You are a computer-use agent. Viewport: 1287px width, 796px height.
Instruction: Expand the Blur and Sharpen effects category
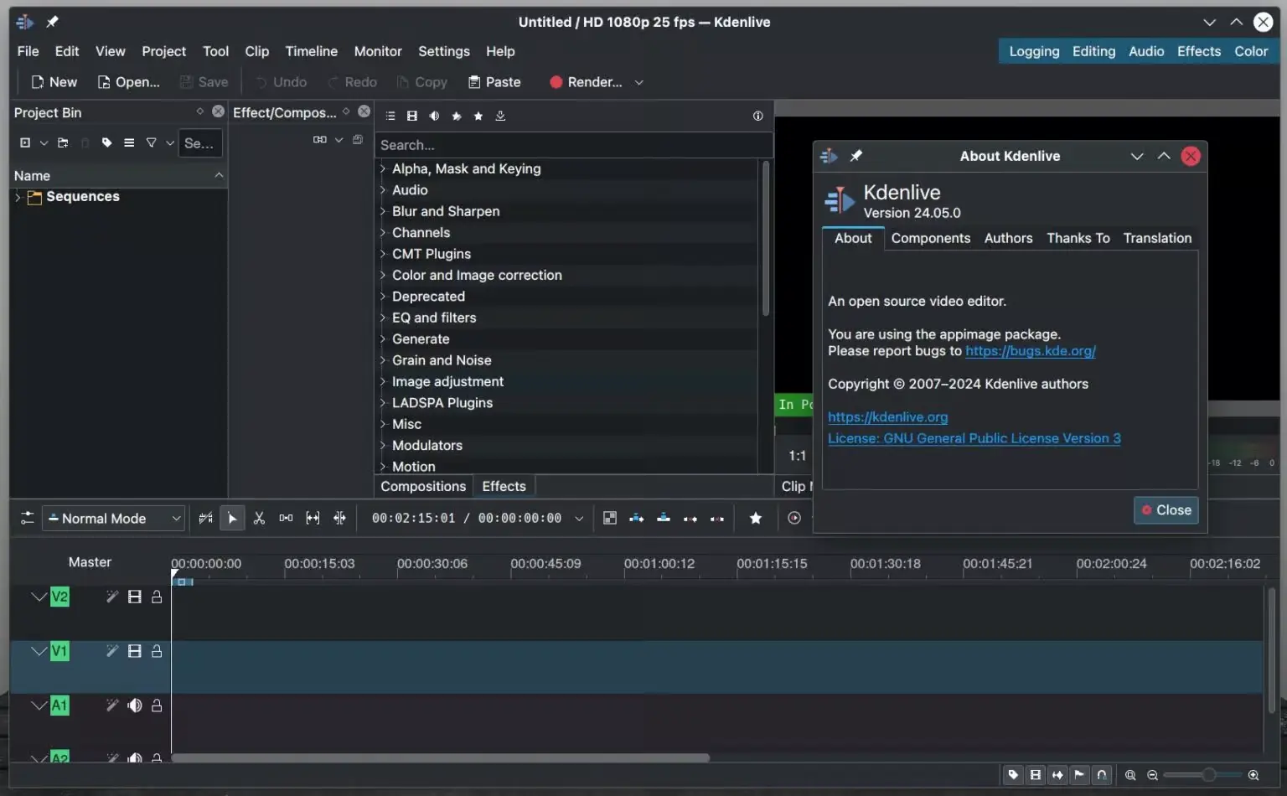(383, 211)
